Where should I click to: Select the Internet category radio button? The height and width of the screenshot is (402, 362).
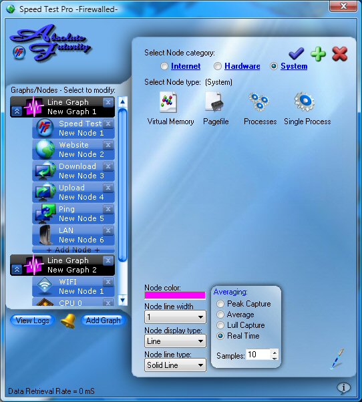coord(164,66)
